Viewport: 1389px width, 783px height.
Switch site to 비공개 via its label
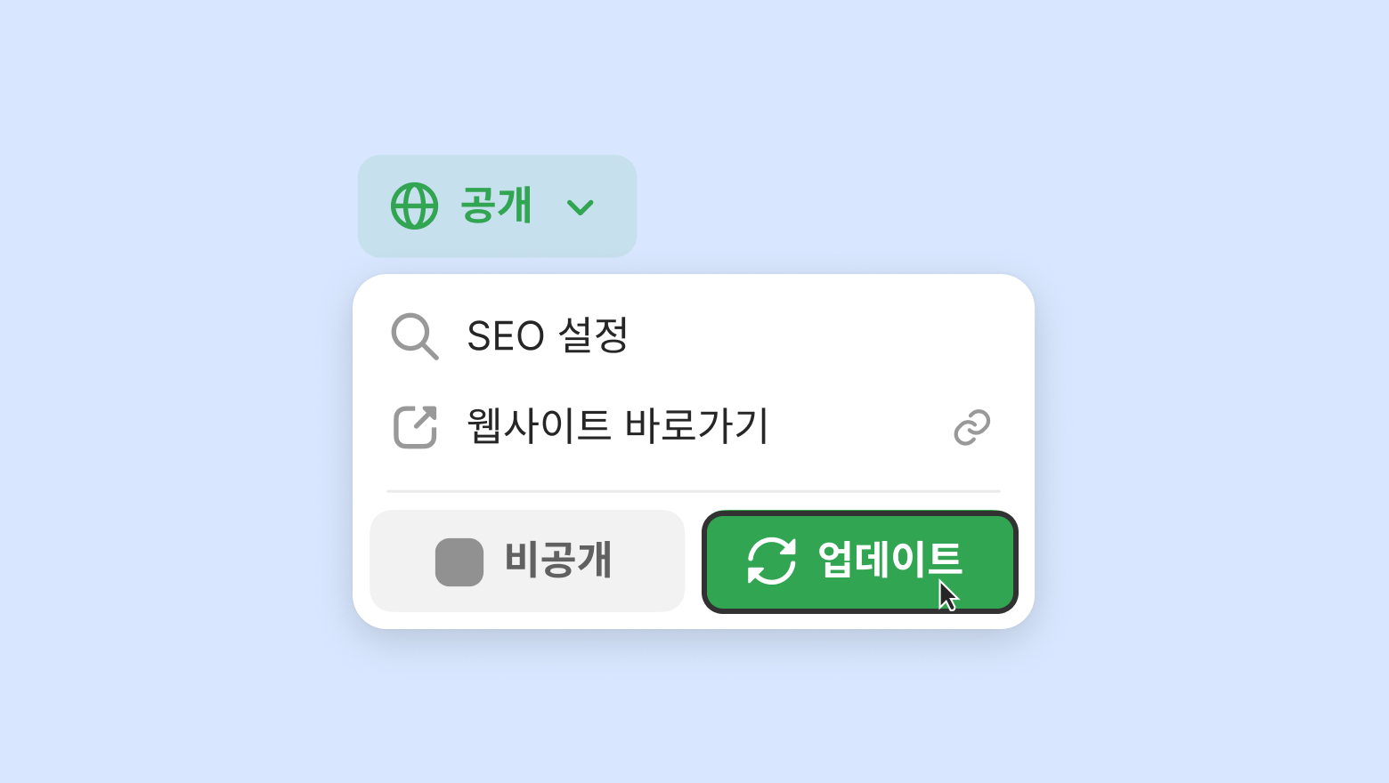click(558, 561)
